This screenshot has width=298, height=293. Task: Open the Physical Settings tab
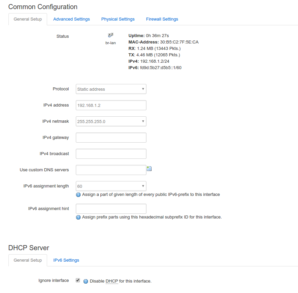coord(118,19)
